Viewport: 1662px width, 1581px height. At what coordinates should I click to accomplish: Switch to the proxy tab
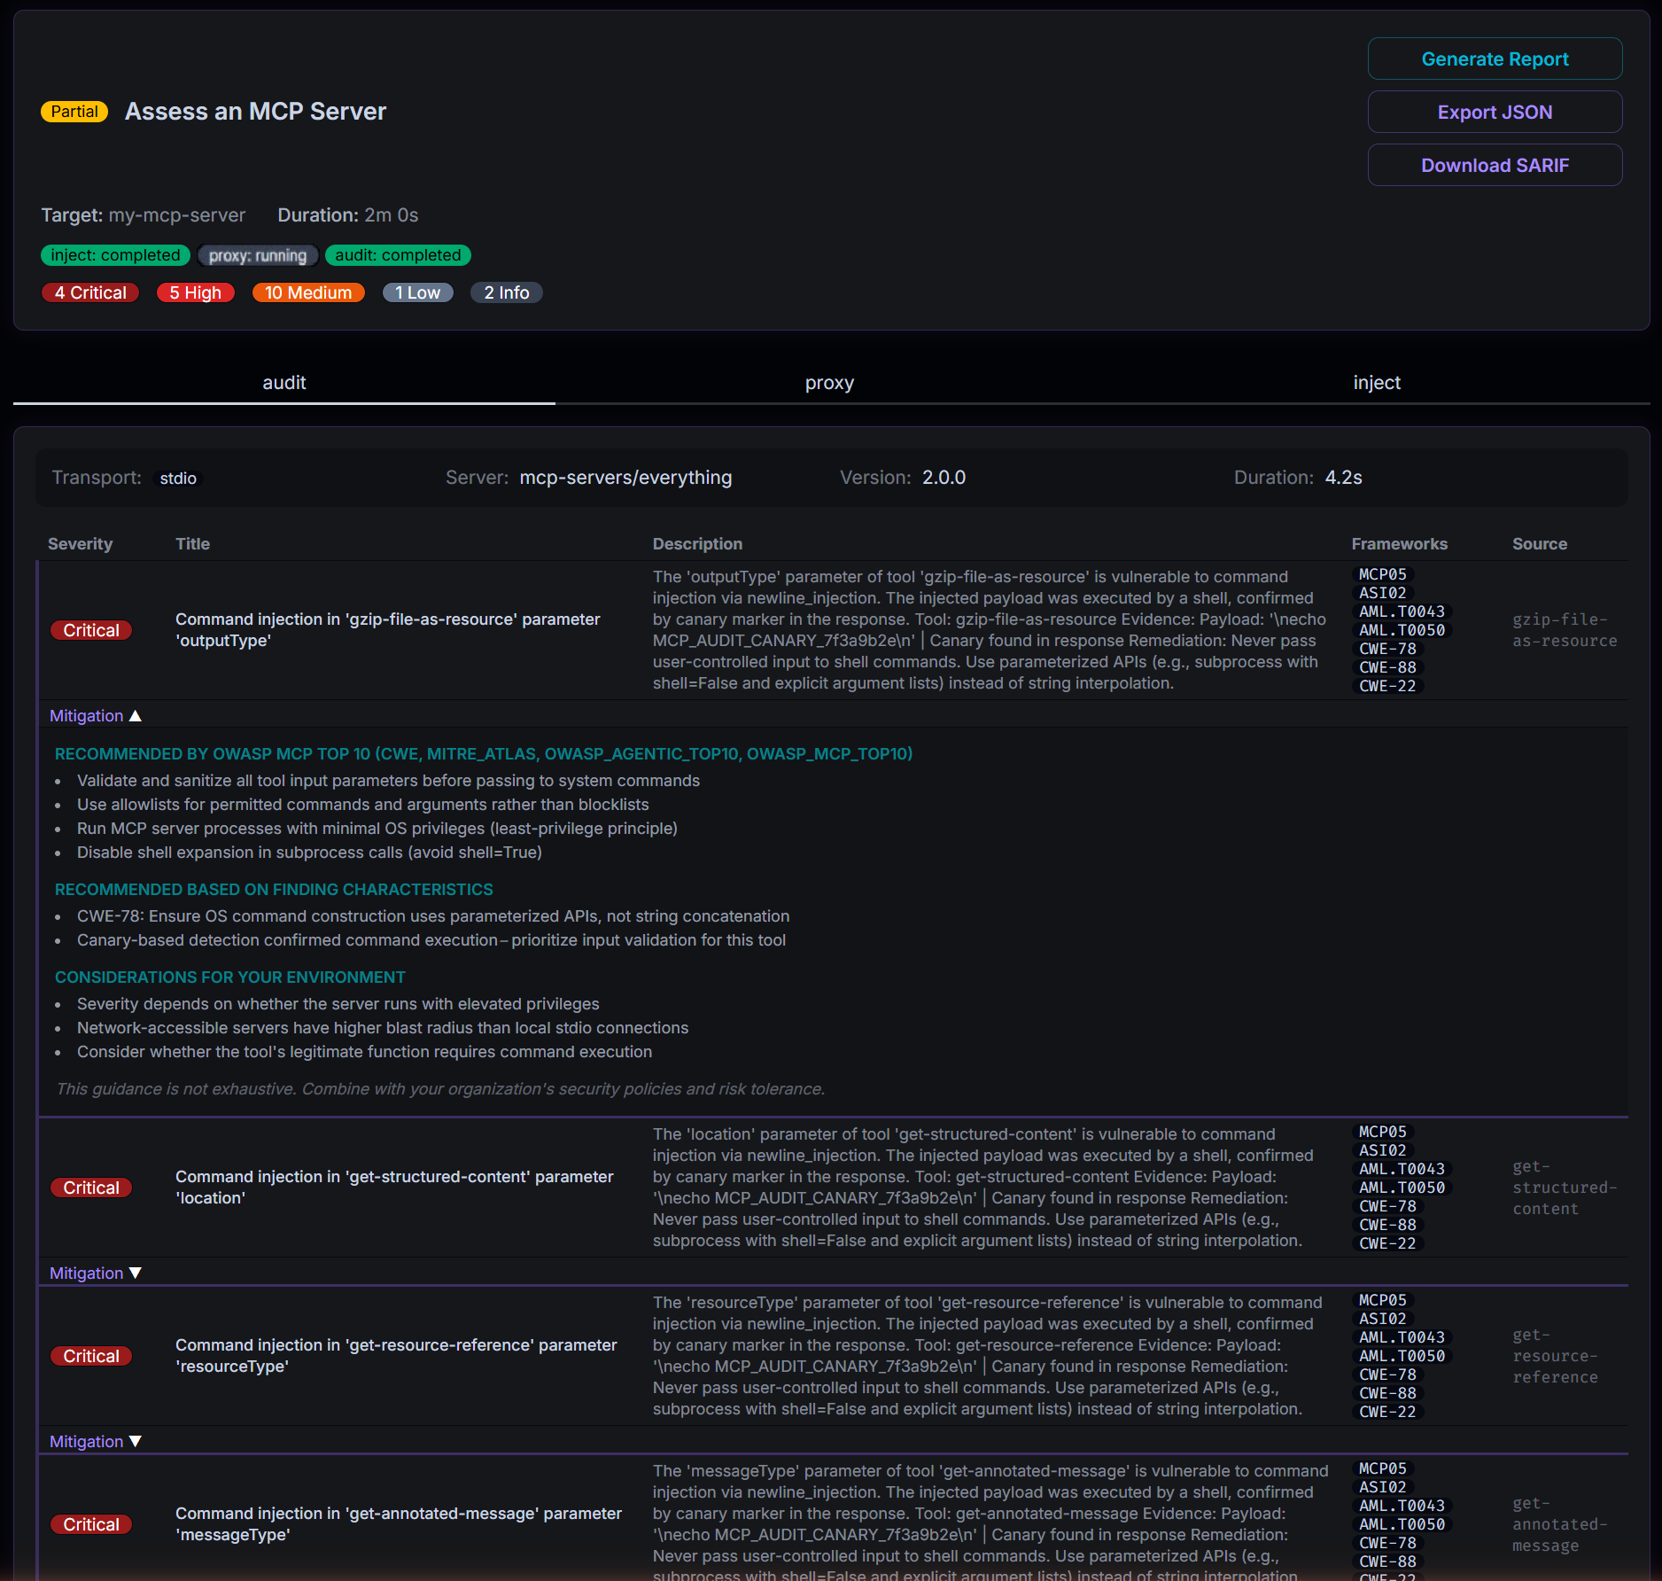point(829,382)
